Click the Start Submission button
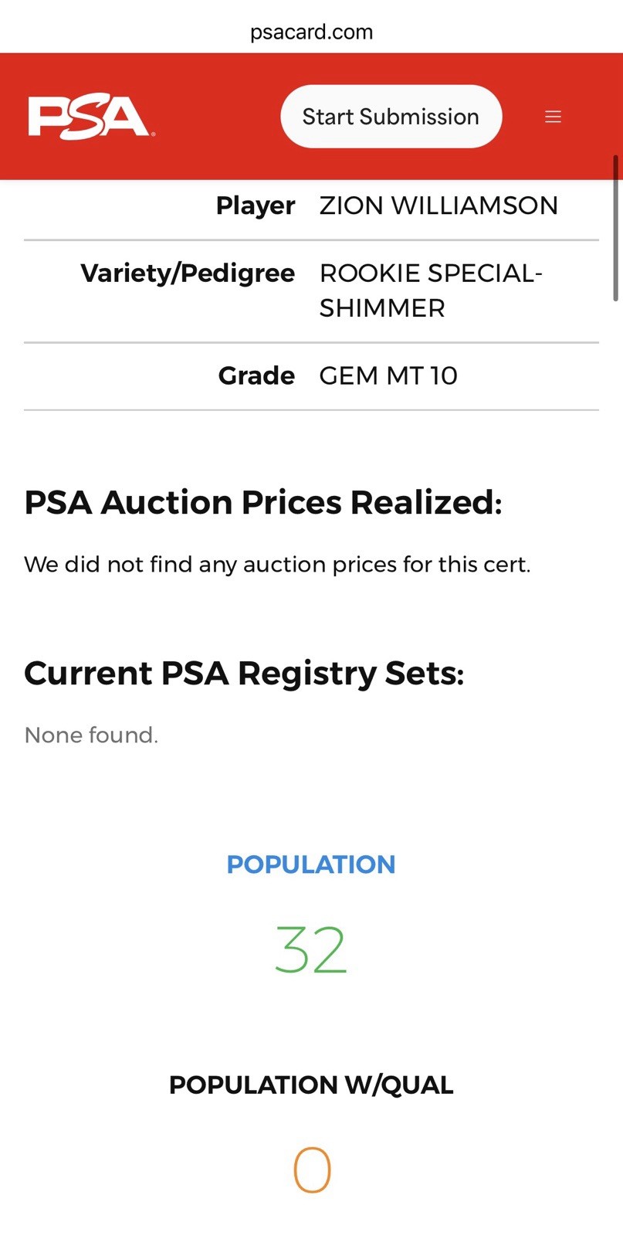Screen dimensions: 623x1236 391,117
